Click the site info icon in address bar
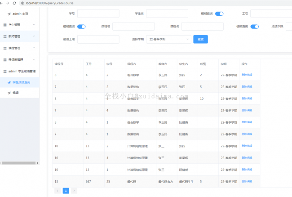 (22, 3)
